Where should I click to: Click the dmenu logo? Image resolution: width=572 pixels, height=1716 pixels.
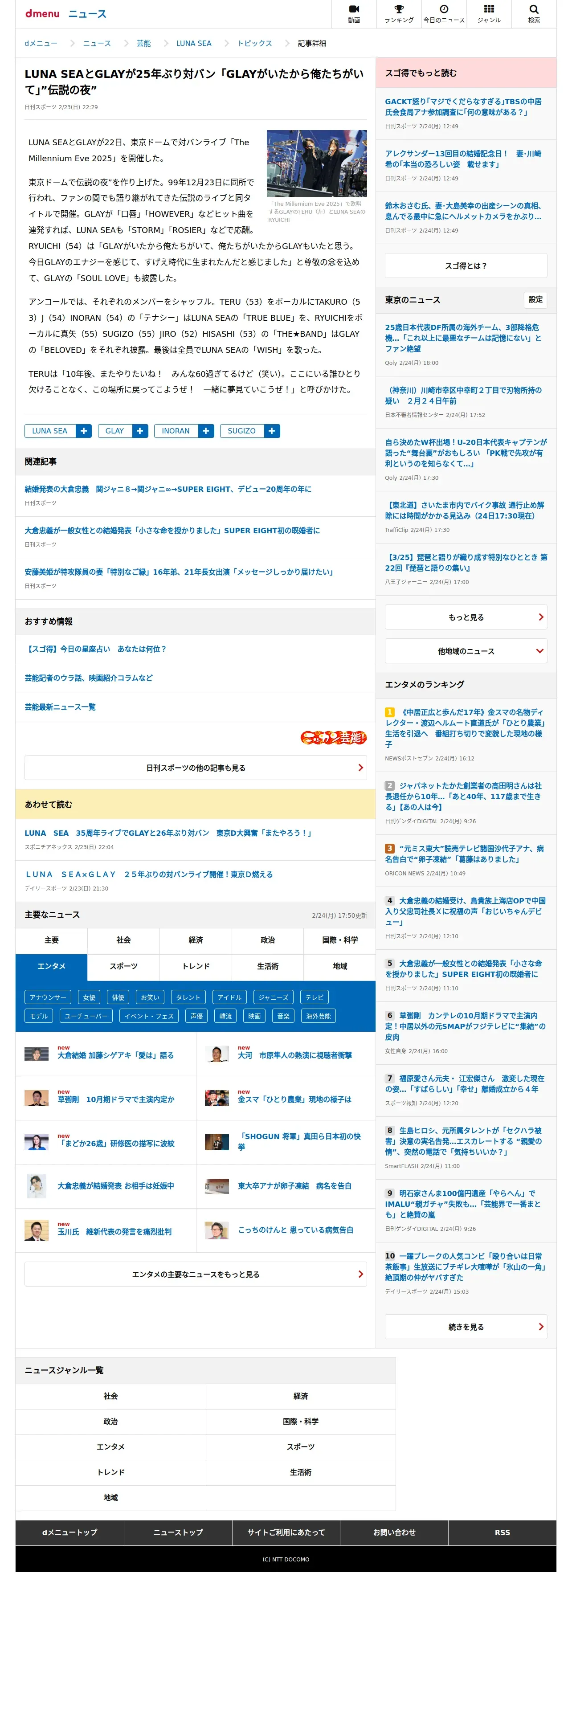(42, 14)
